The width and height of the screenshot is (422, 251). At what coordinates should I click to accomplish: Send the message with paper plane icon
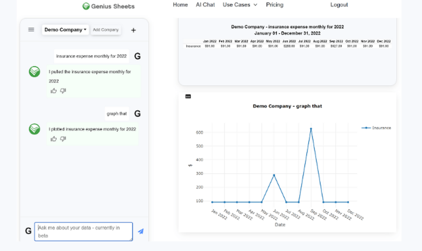coord(141,231)
